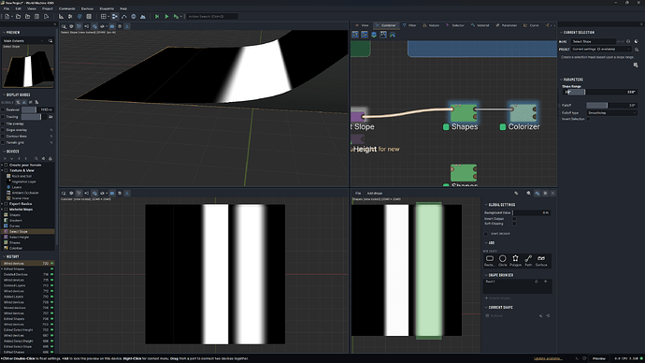Click the device workview layout icon

coord(115,17)
